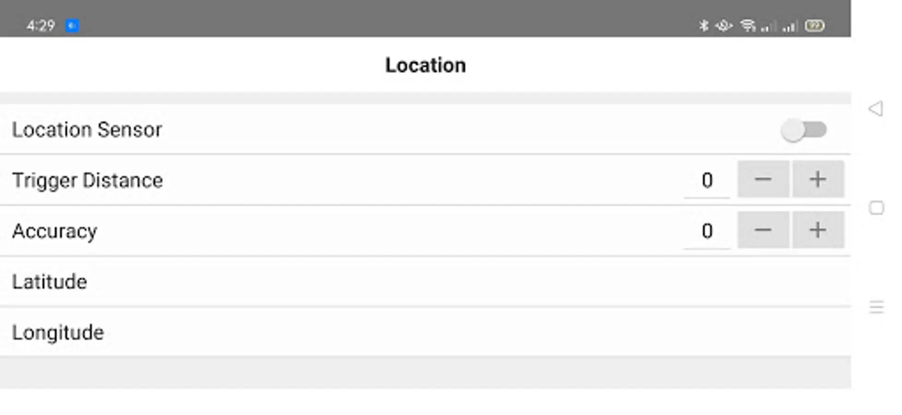Image resolution: width=902 pixels, height=415 pixels.
Task: Open recent apps via three-line icon
Action: click(x=876, y=307)
